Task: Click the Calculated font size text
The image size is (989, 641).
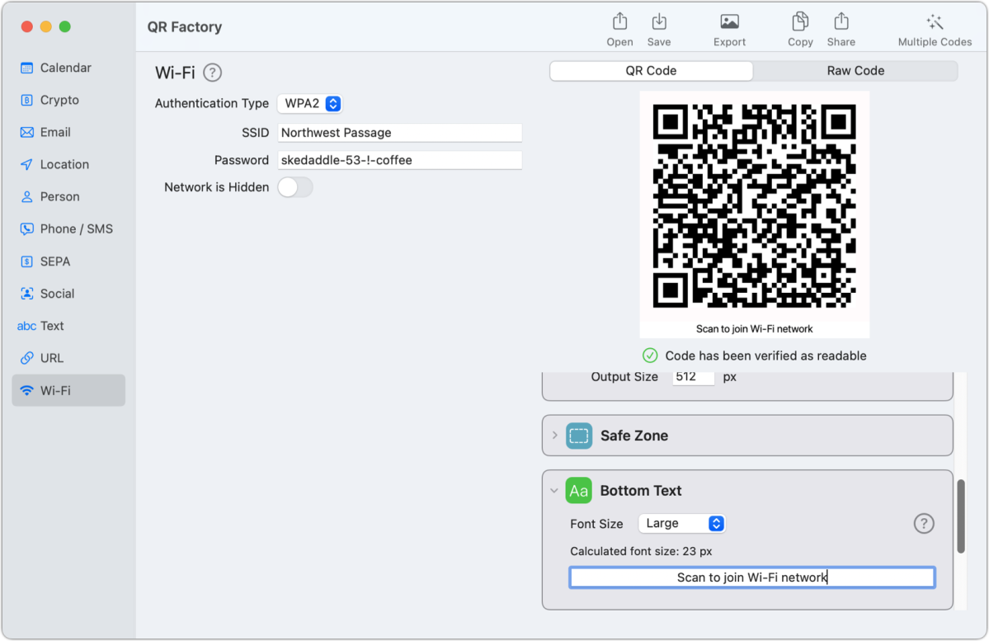Action: 641,551
